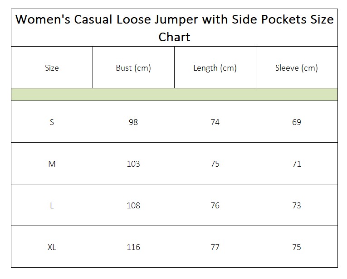Select the Sleeve (cm) column header
347x279 pixels.
click(x=297, y=68)
